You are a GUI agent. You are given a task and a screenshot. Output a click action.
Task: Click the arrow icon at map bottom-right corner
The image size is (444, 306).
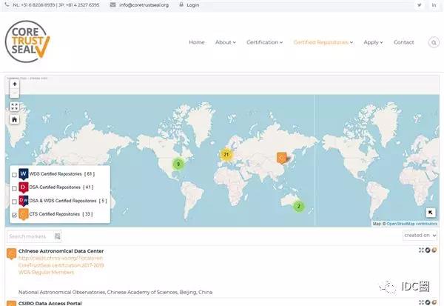[431, 213]
